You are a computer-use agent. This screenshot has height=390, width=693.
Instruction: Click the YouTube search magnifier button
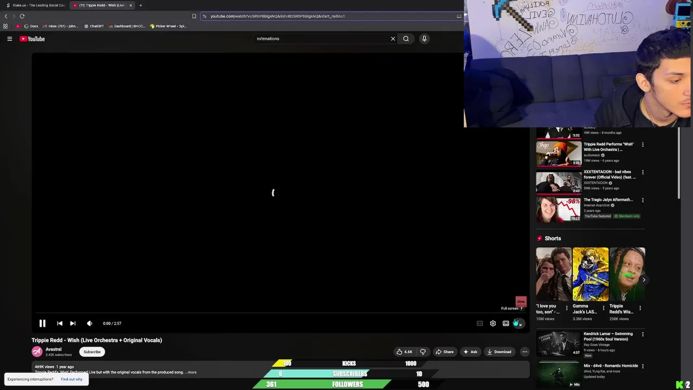tap(406, 39)
